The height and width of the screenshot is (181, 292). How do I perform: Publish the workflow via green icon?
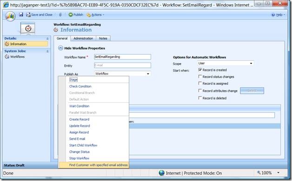point(70,14)
